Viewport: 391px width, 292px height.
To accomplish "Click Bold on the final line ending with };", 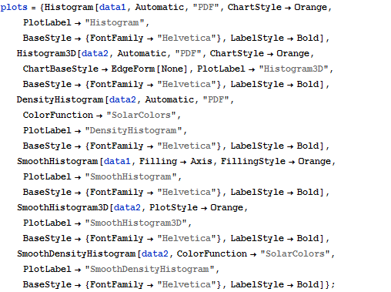I will point(308,284).
